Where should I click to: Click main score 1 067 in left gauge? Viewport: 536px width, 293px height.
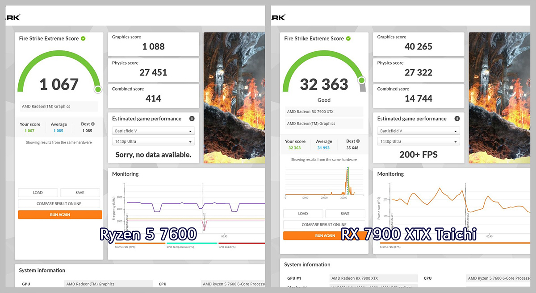59,84
